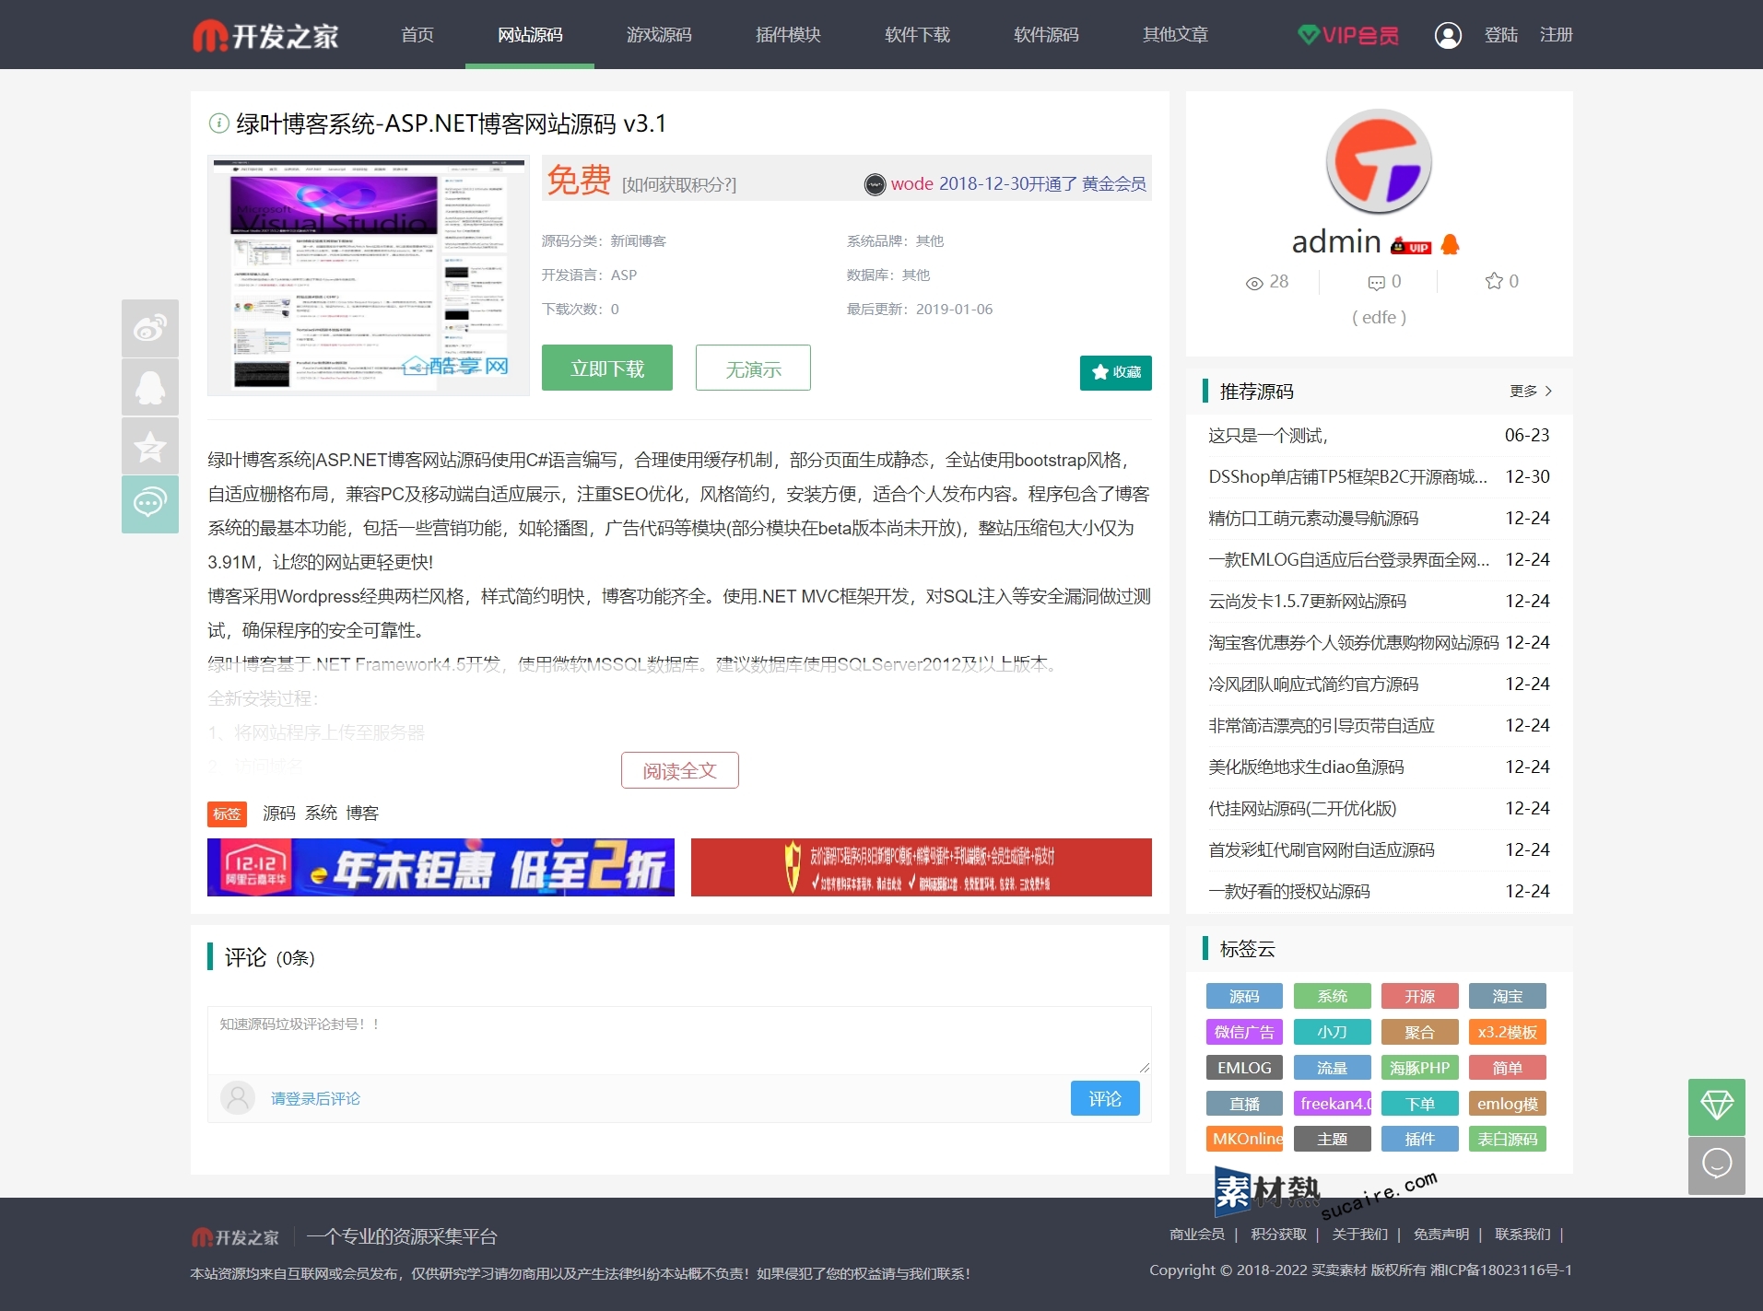Screen dimensions: 1763x1311
Task: Open the 插件模块 tab
Action: click(x=788, y=35)
